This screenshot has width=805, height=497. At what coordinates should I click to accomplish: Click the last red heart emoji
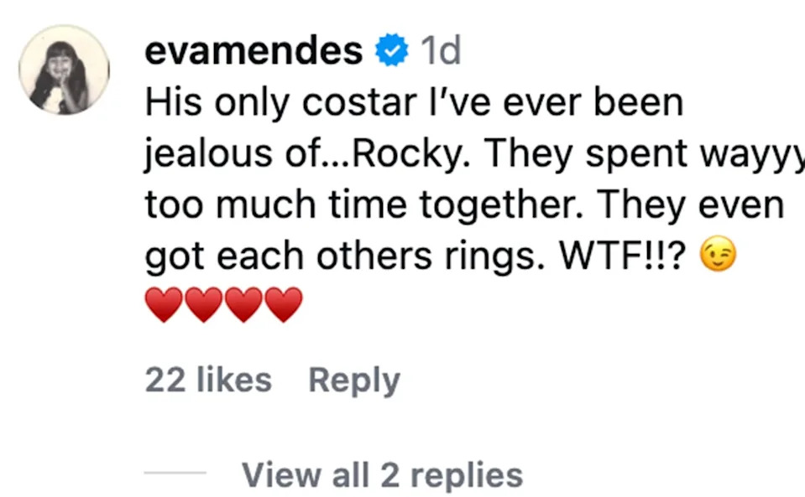pyautogui.click(x=285, y=304)
